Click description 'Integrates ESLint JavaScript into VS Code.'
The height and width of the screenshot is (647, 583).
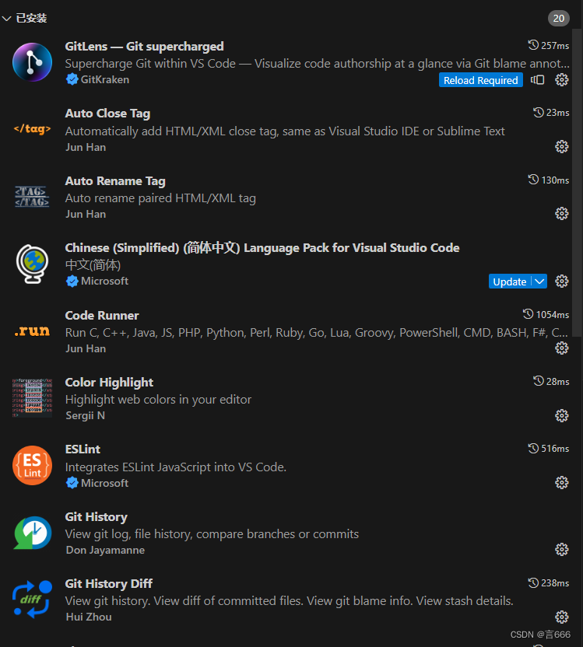[x=176, y=467]
